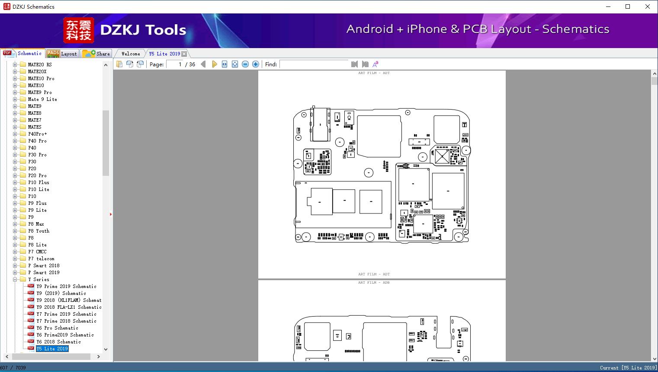Click the tree scroll down arrow
The height and width of the screenshot is (372, 658).
click(x=106, y=349)
